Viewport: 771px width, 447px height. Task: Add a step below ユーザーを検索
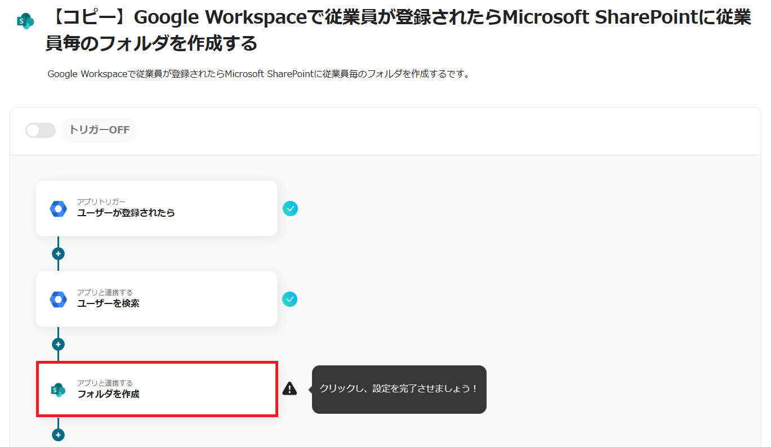coord(58,344)
